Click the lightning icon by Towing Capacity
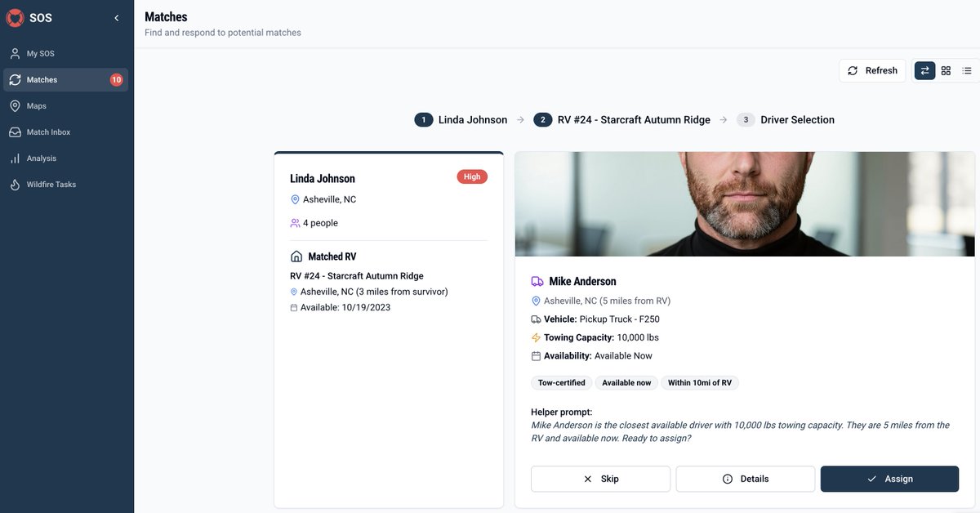 coord(536,337)
